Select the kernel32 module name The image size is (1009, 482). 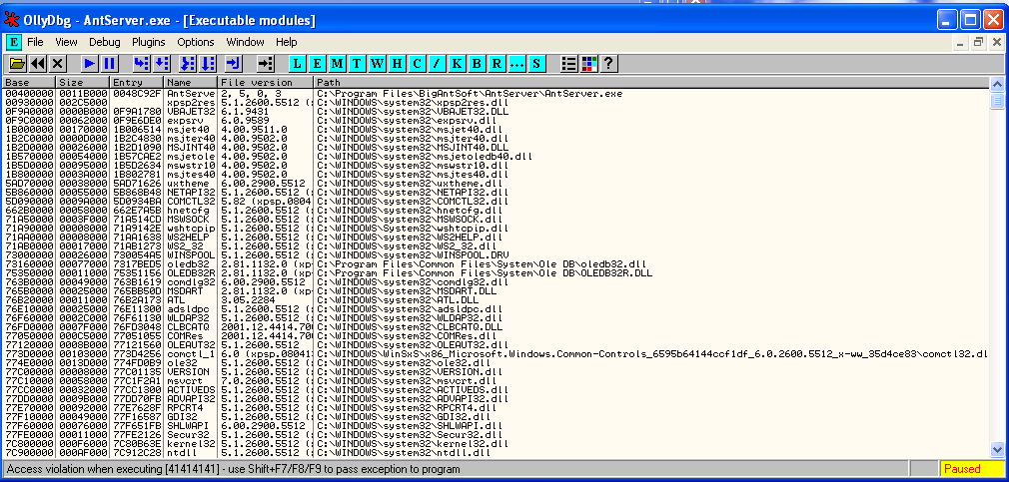[191, 444]
